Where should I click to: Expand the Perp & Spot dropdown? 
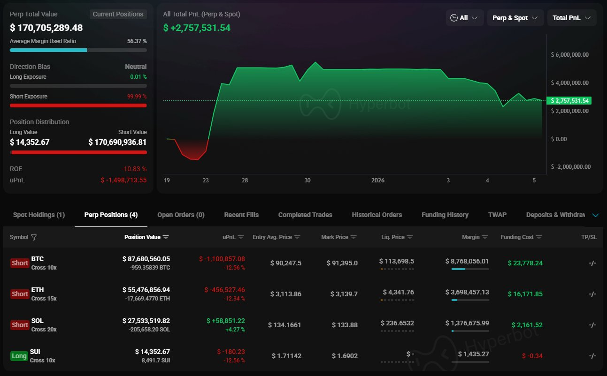515,18
